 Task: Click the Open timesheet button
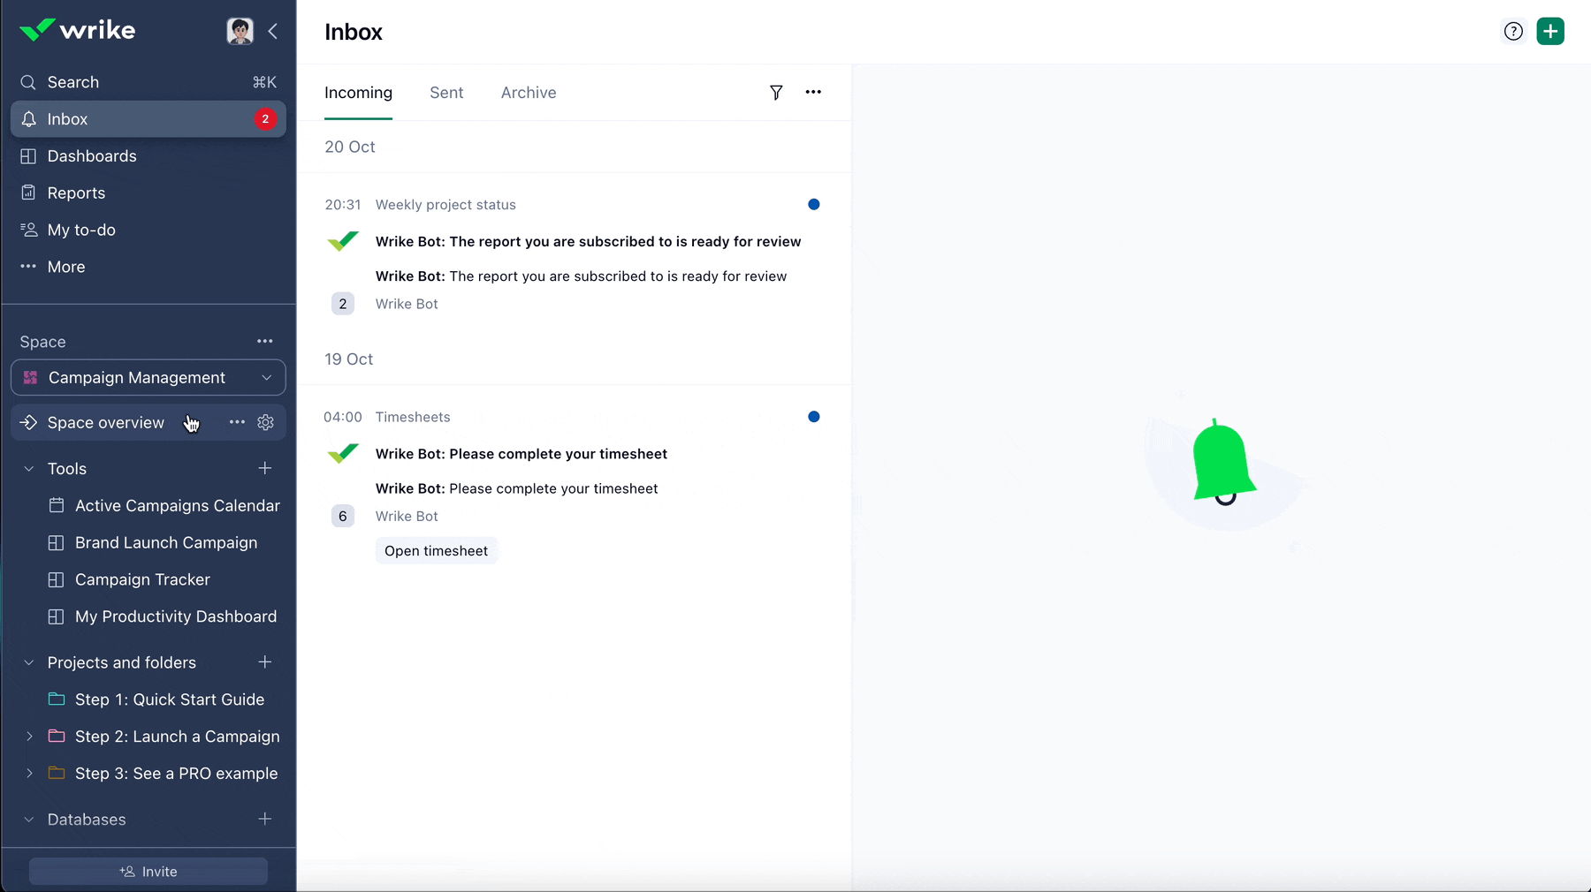tap(436, 550)
